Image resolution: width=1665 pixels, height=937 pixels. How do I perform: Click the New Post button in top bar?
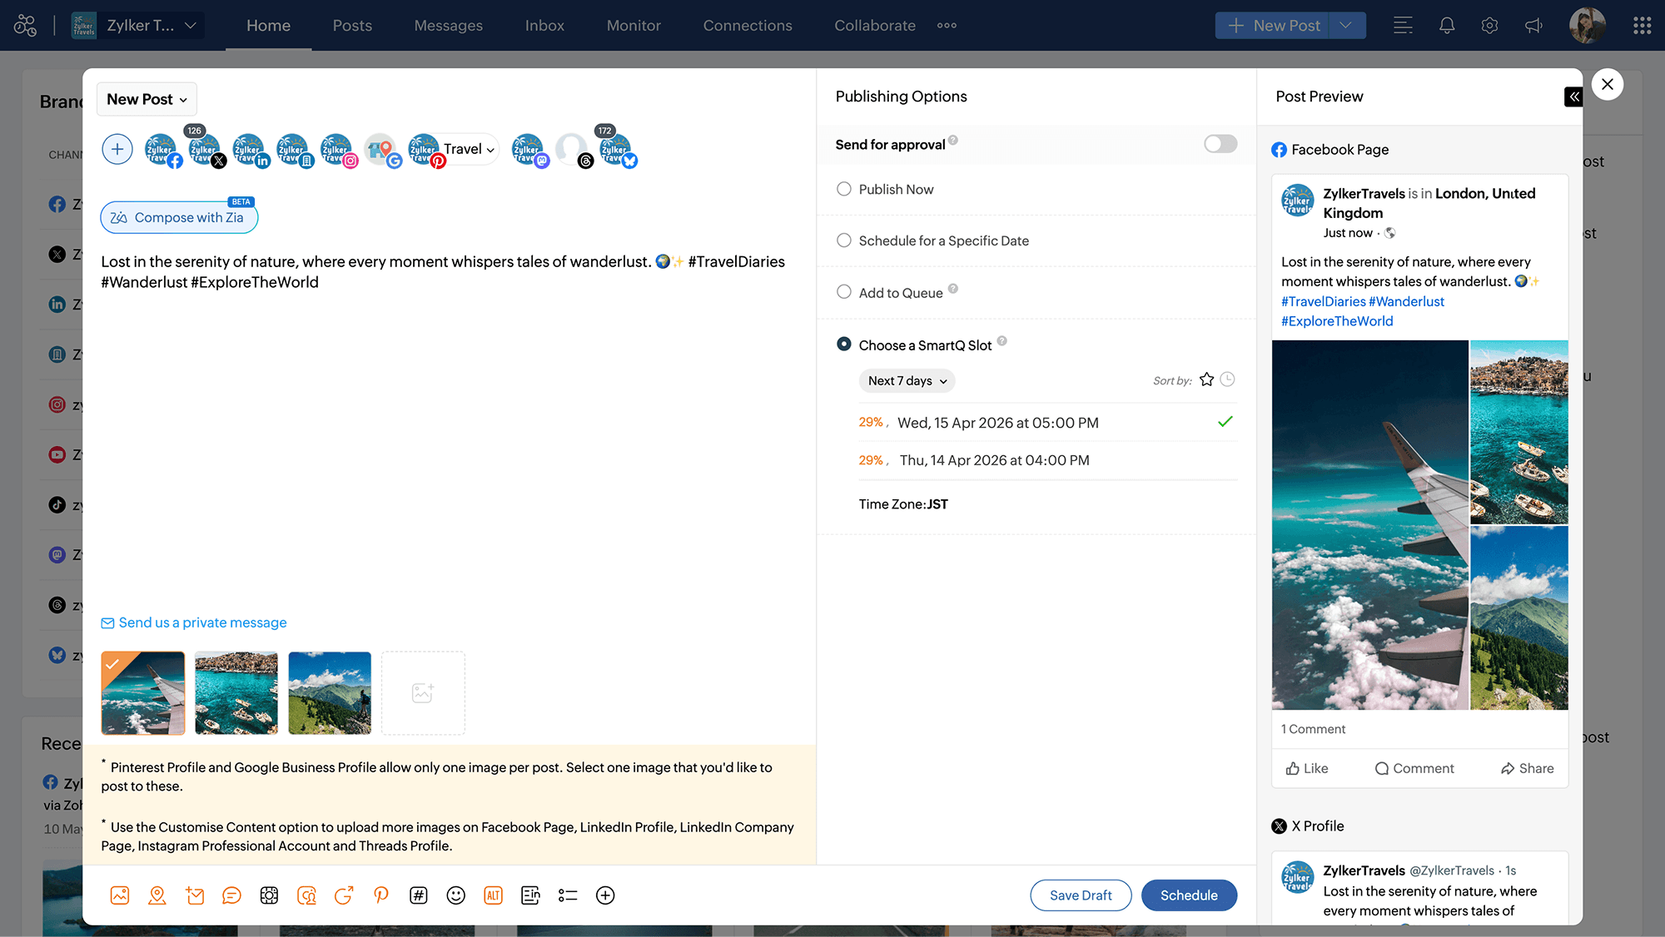(1273, 26)
